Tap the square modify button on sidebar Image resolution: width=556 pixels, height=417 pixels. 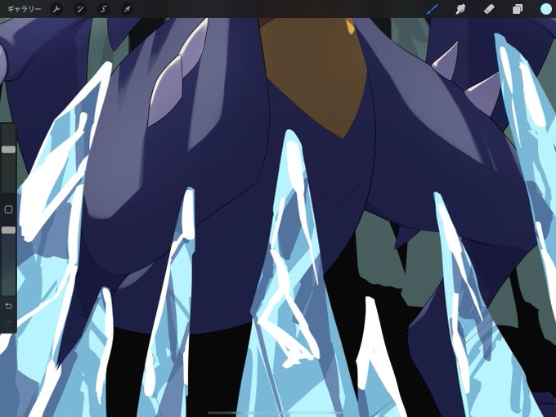(8, 209)
